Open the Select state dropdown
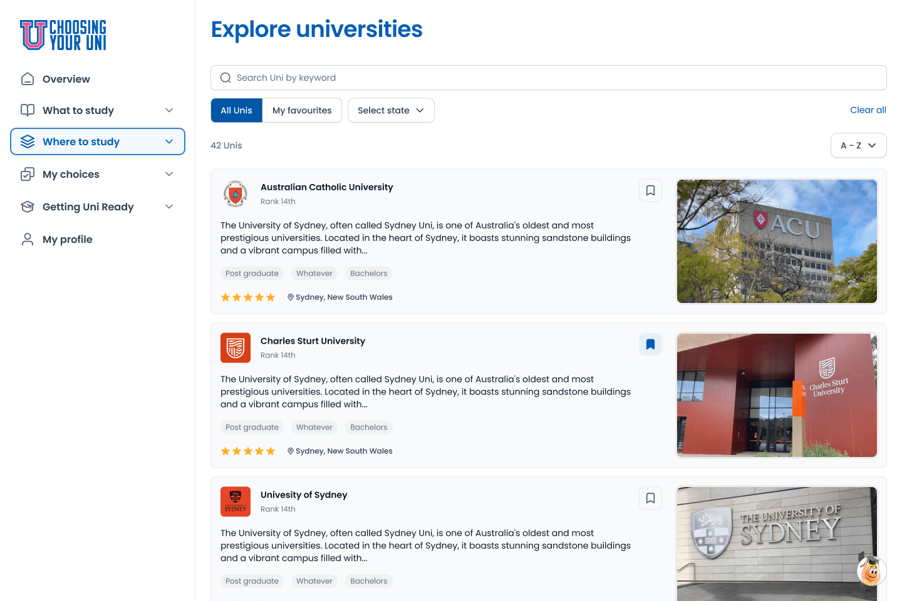The height and width of the screenshot is (601, 902). (391, 110)
